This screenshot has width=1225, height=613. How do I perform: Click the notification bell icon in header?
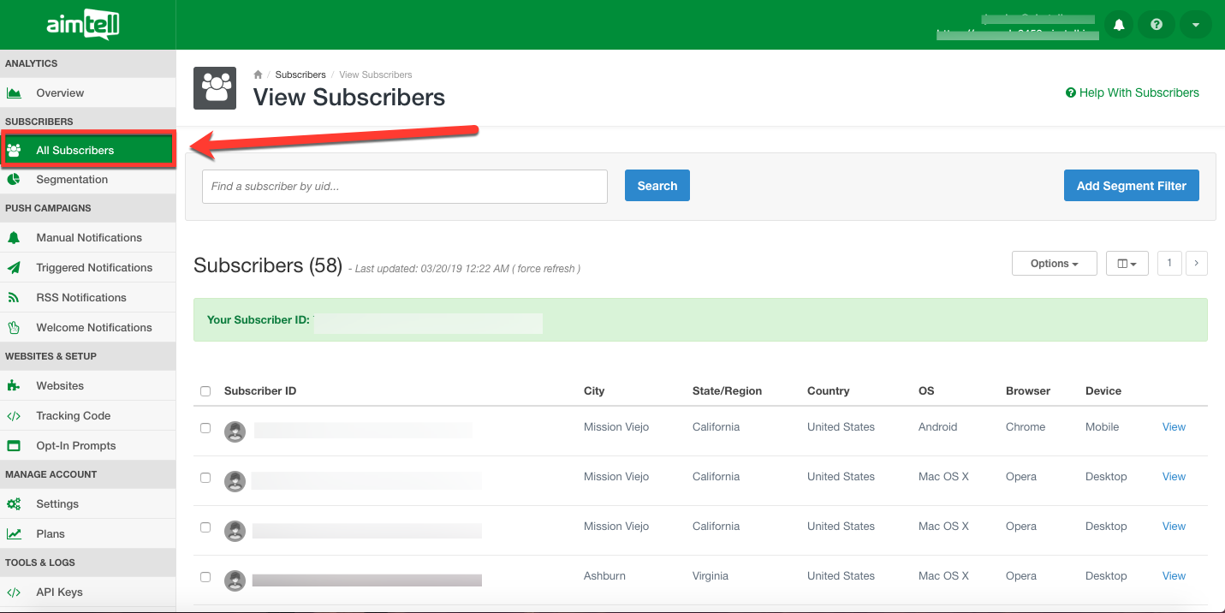point(1118,25)
